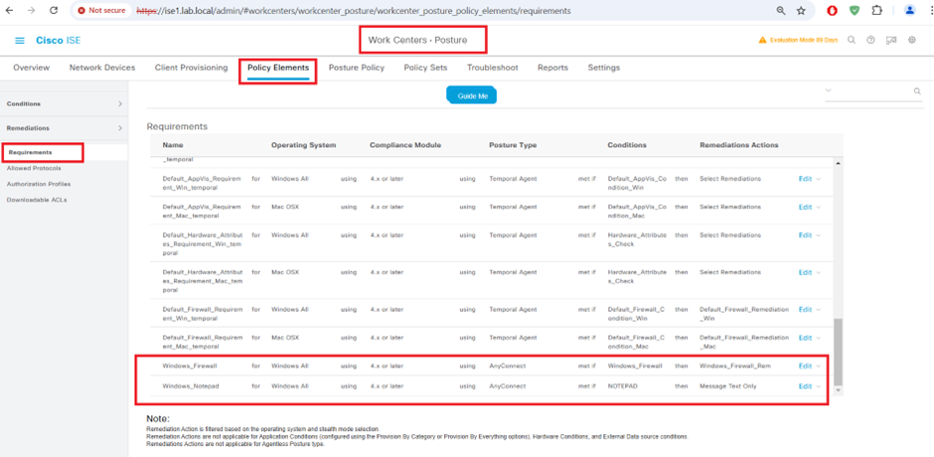Select Authorization Profiles in the sidebar

pyautogui.click(x=39, y=184)
